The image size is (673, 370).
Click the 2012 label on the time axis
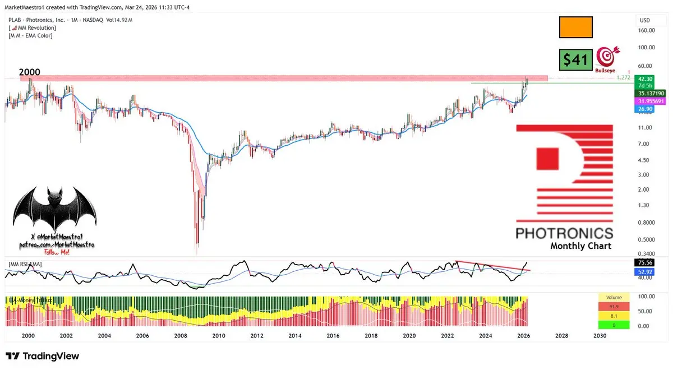pos(257,336)
